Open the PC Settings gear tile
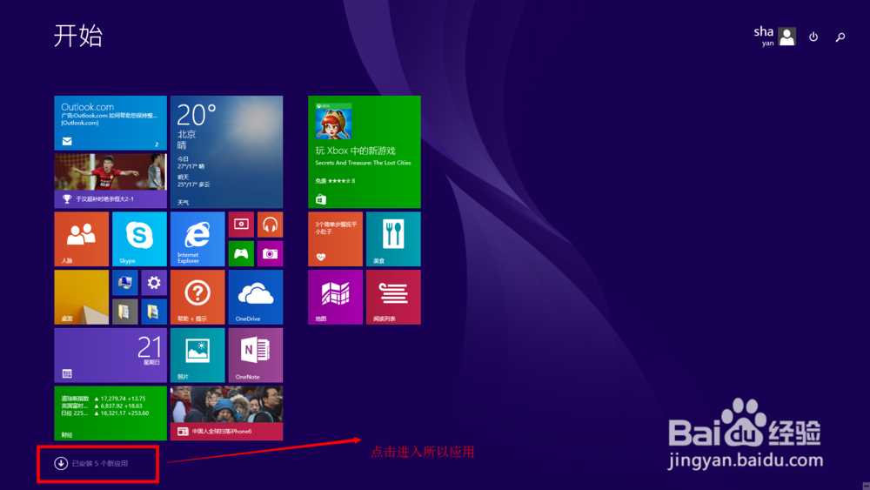This screenshot has height=490, width=870. pos(154,283)
